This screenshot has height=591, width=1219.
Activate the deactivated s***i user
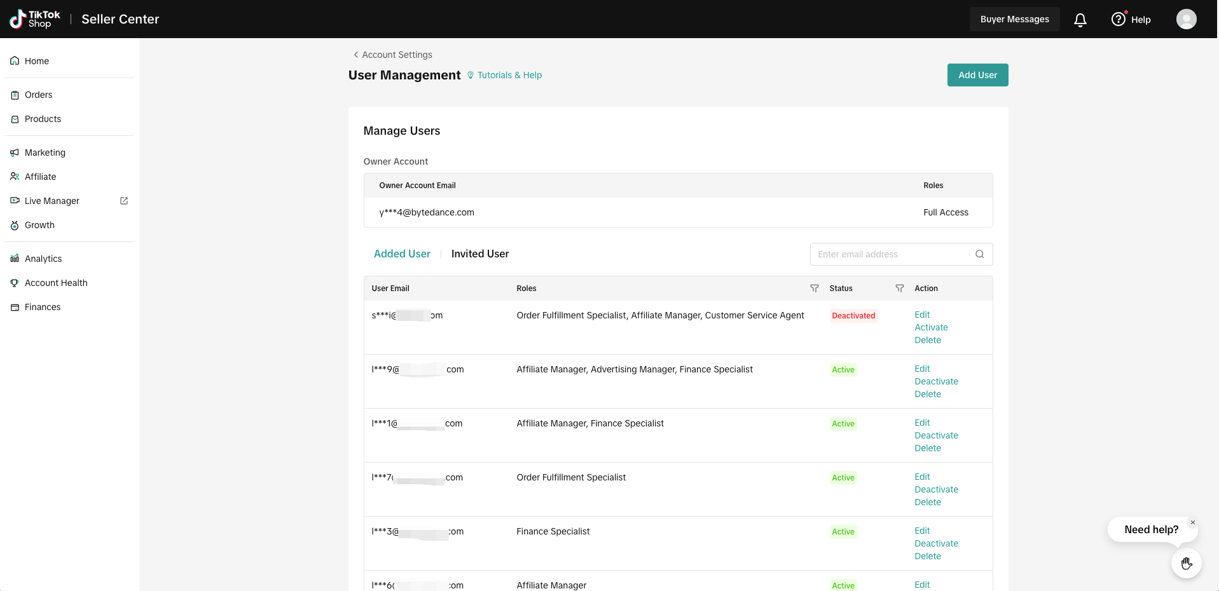click(x=931, y=327)
